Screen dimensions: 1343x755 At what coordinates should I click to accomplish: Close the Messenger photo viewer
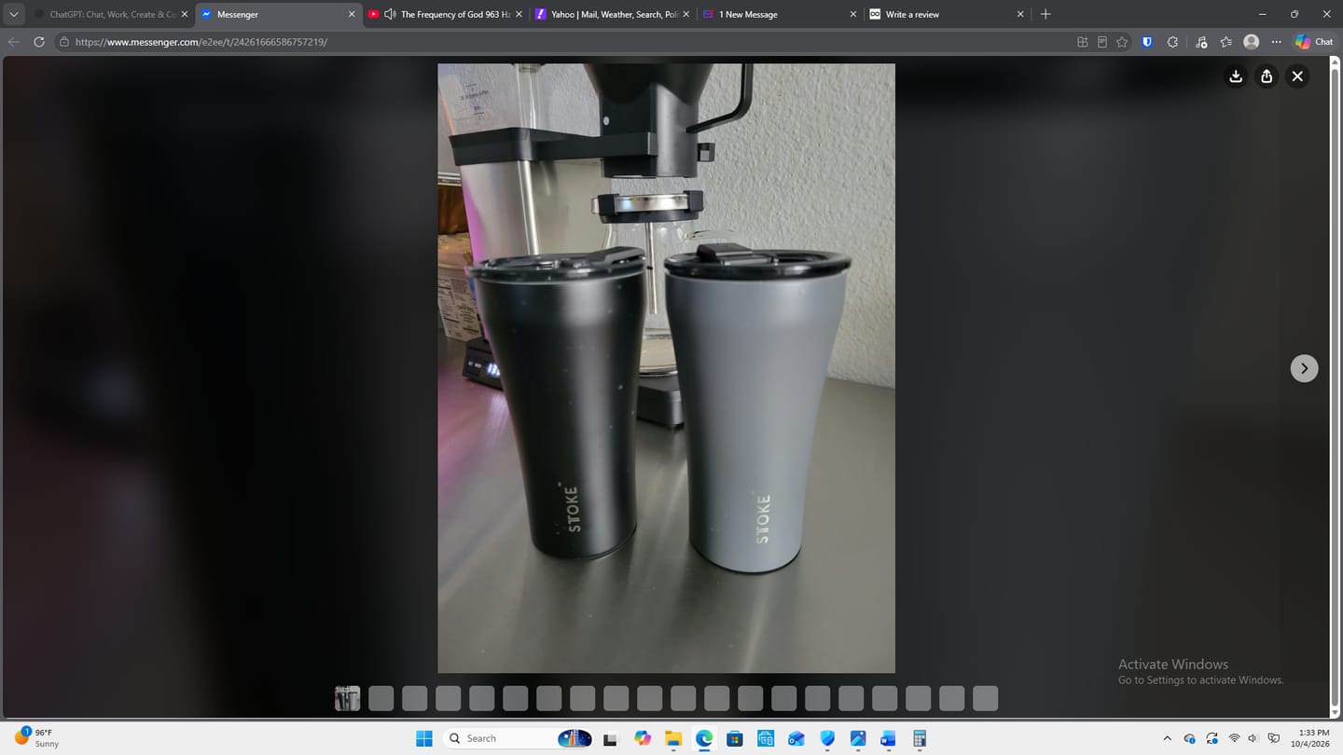point(1297,76)
